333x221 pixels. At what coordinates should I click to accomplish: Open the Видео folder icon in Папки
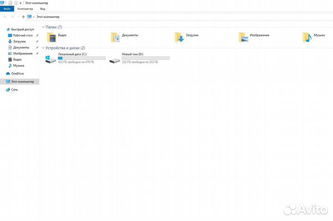(51, 37)
